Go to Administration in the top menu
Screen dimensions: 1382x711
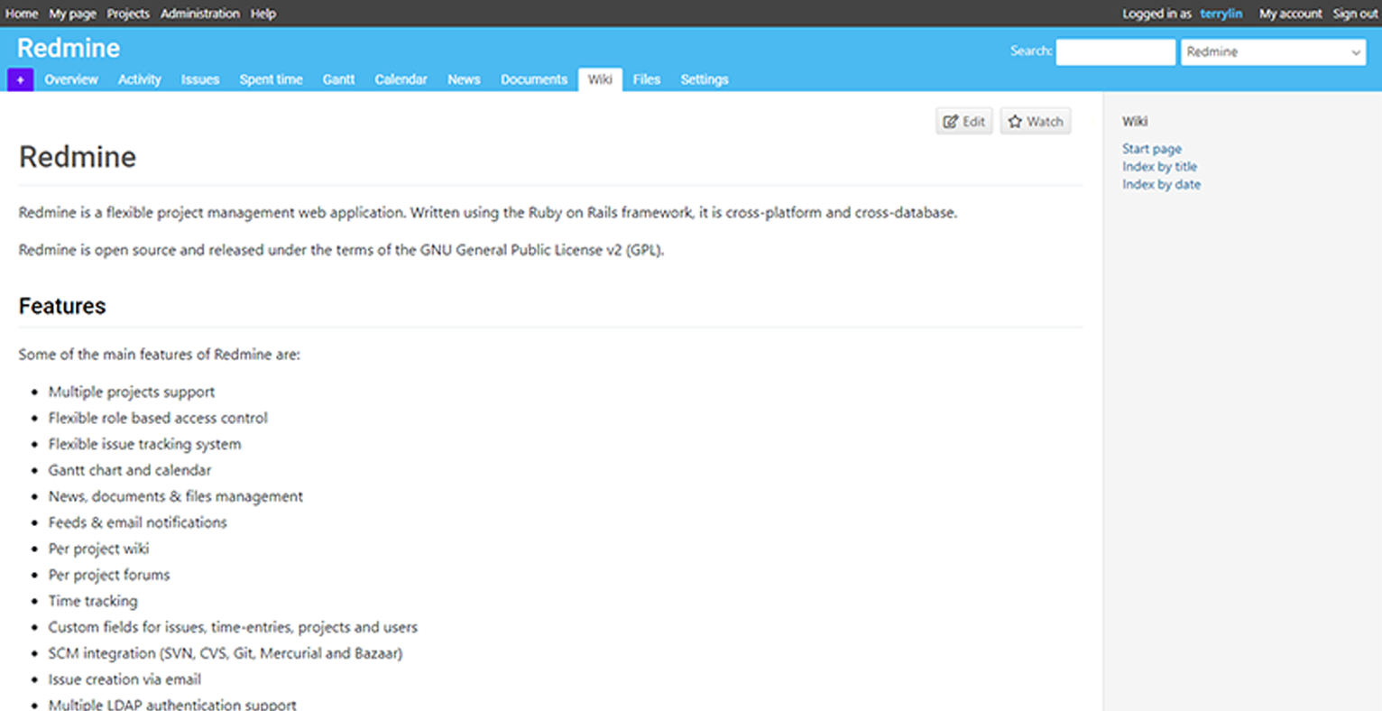(x=200, y=14)
